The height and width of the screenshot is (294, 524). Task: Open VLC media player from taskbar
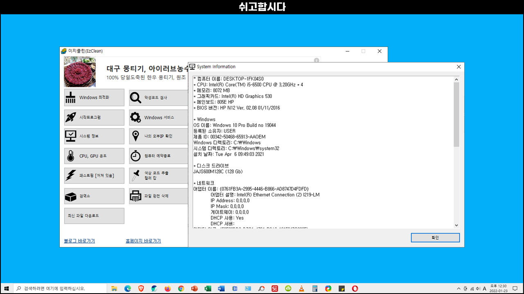[301, 288]
